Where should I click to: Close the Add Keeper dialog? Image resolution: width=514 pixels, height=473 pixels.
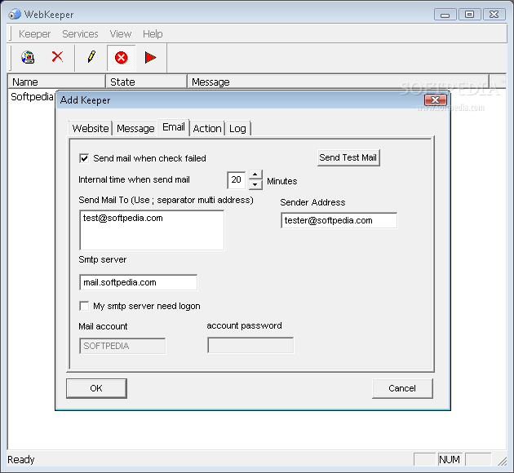(436, 100)
